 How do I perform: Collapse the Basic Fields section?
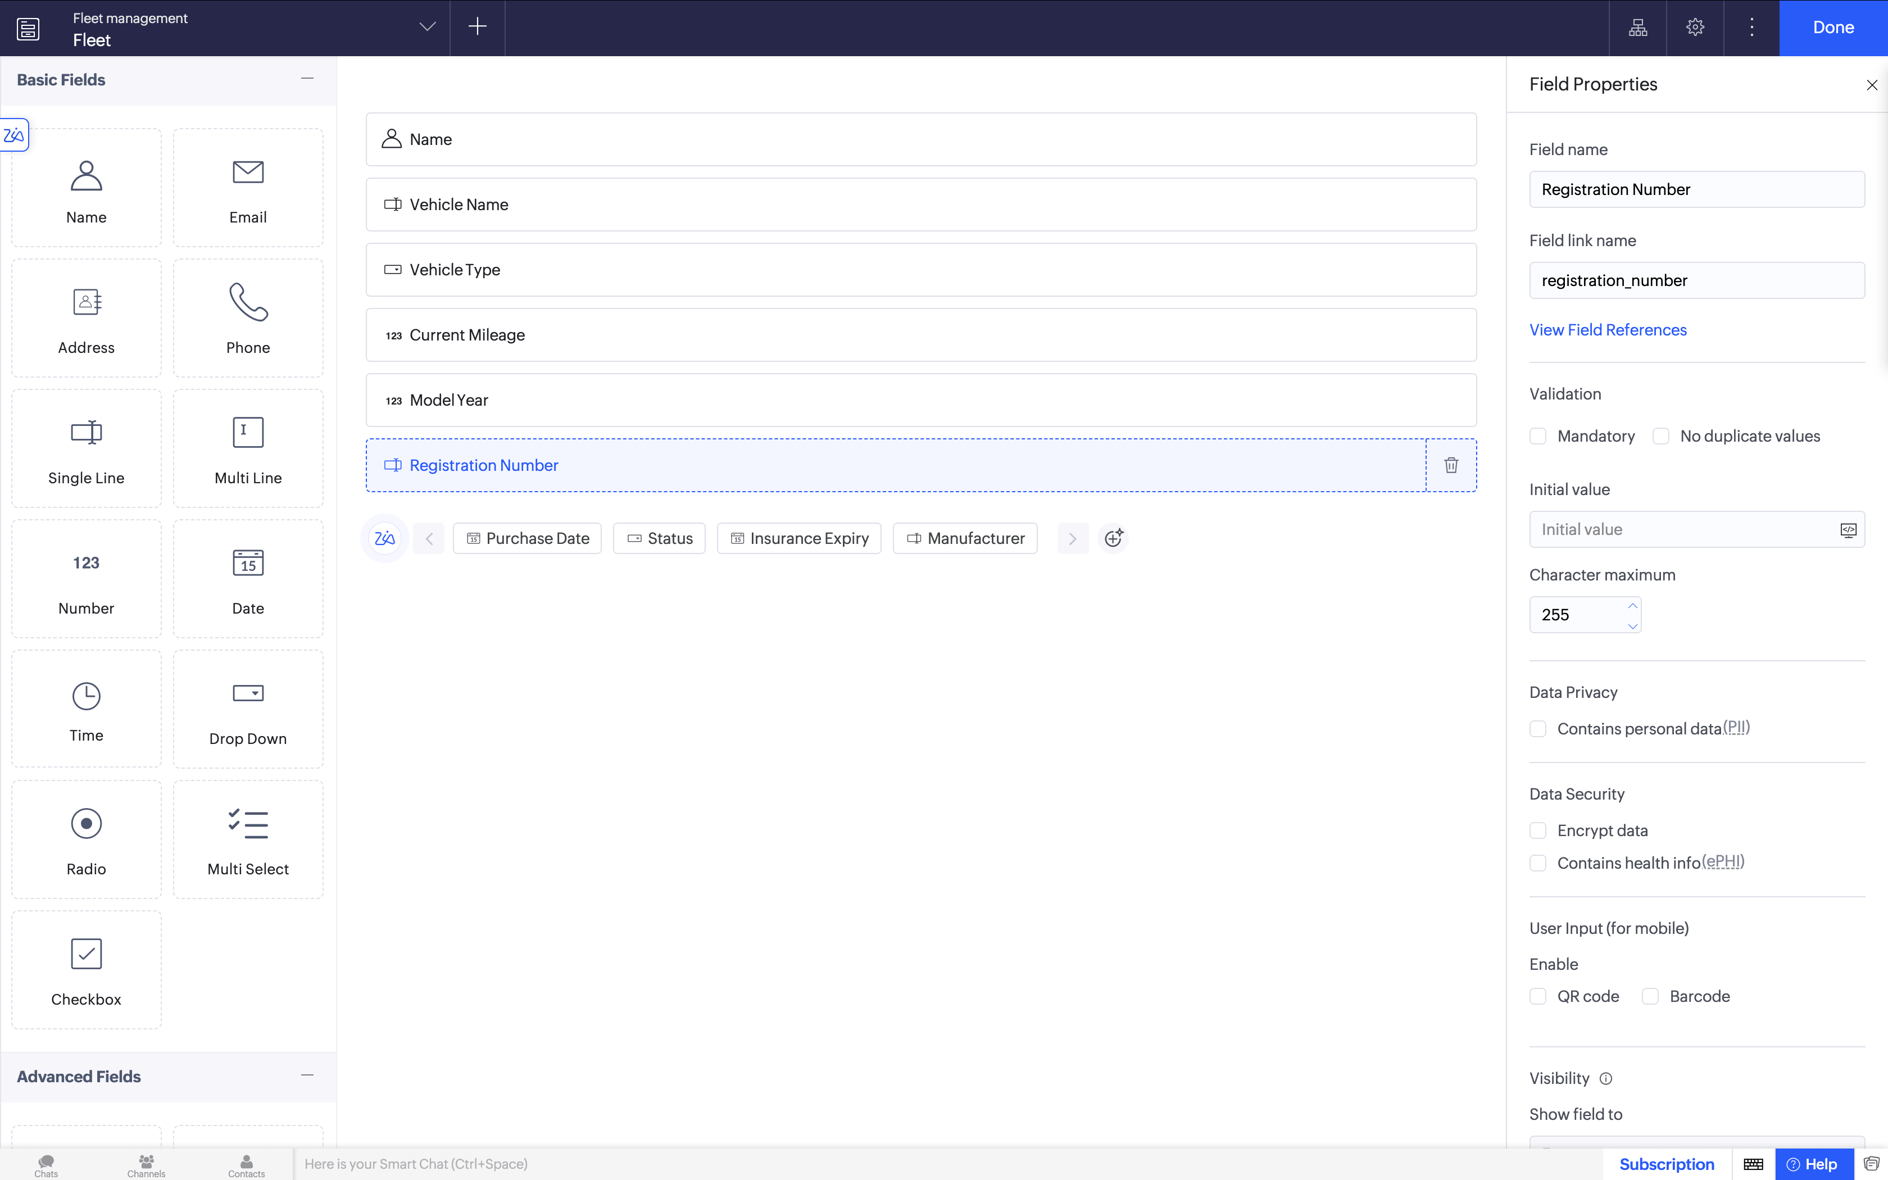(307, 79)
